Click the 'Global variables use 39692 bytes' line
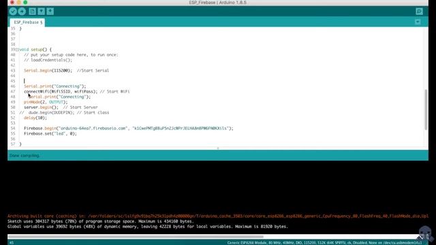Image resolution: width=436 pixels, height=245 pixels. (148, 227)
